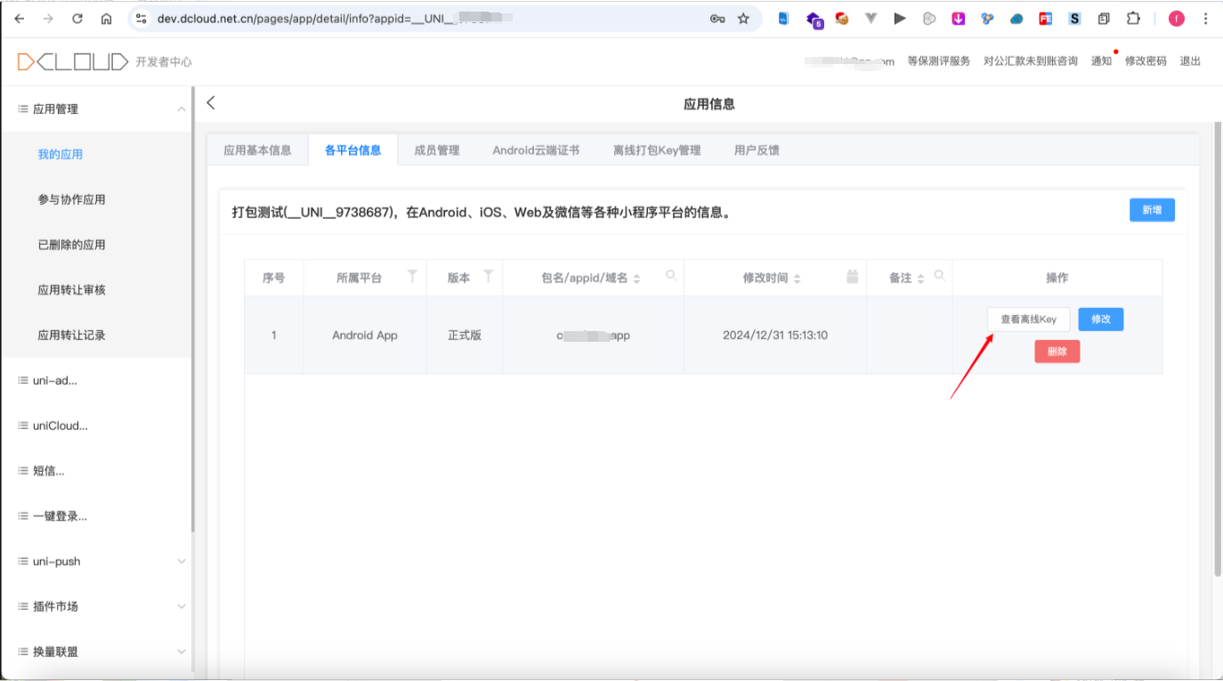Image resolution: width=1223 pixels, height=681 pixels.
Task: View site information icon in address bar
Action: coord(141,19)
